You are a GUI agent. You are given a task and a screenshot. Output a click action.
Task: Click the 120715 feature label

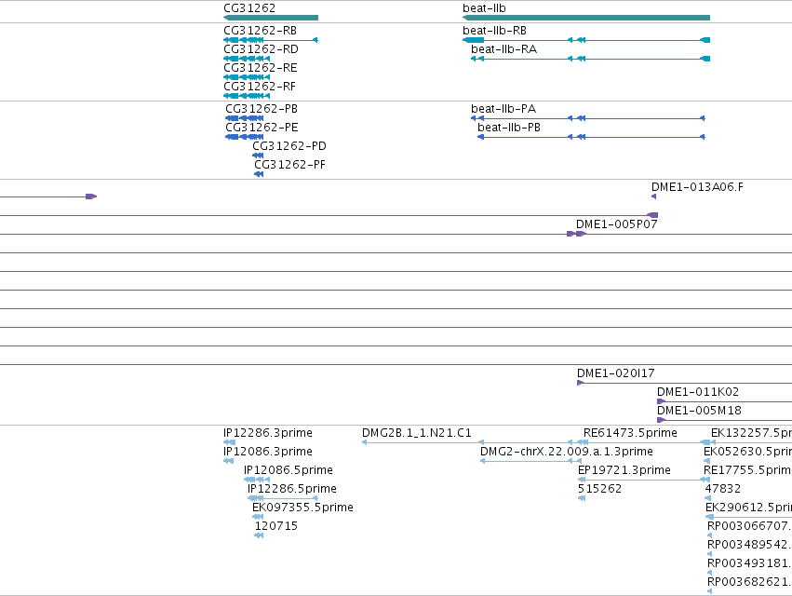coord(275,526)
